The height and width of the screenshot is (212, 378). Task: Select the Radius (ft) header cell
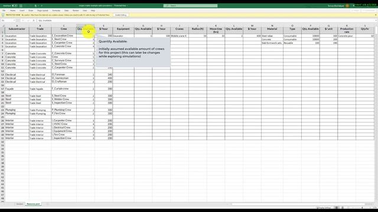coord(198,30)
